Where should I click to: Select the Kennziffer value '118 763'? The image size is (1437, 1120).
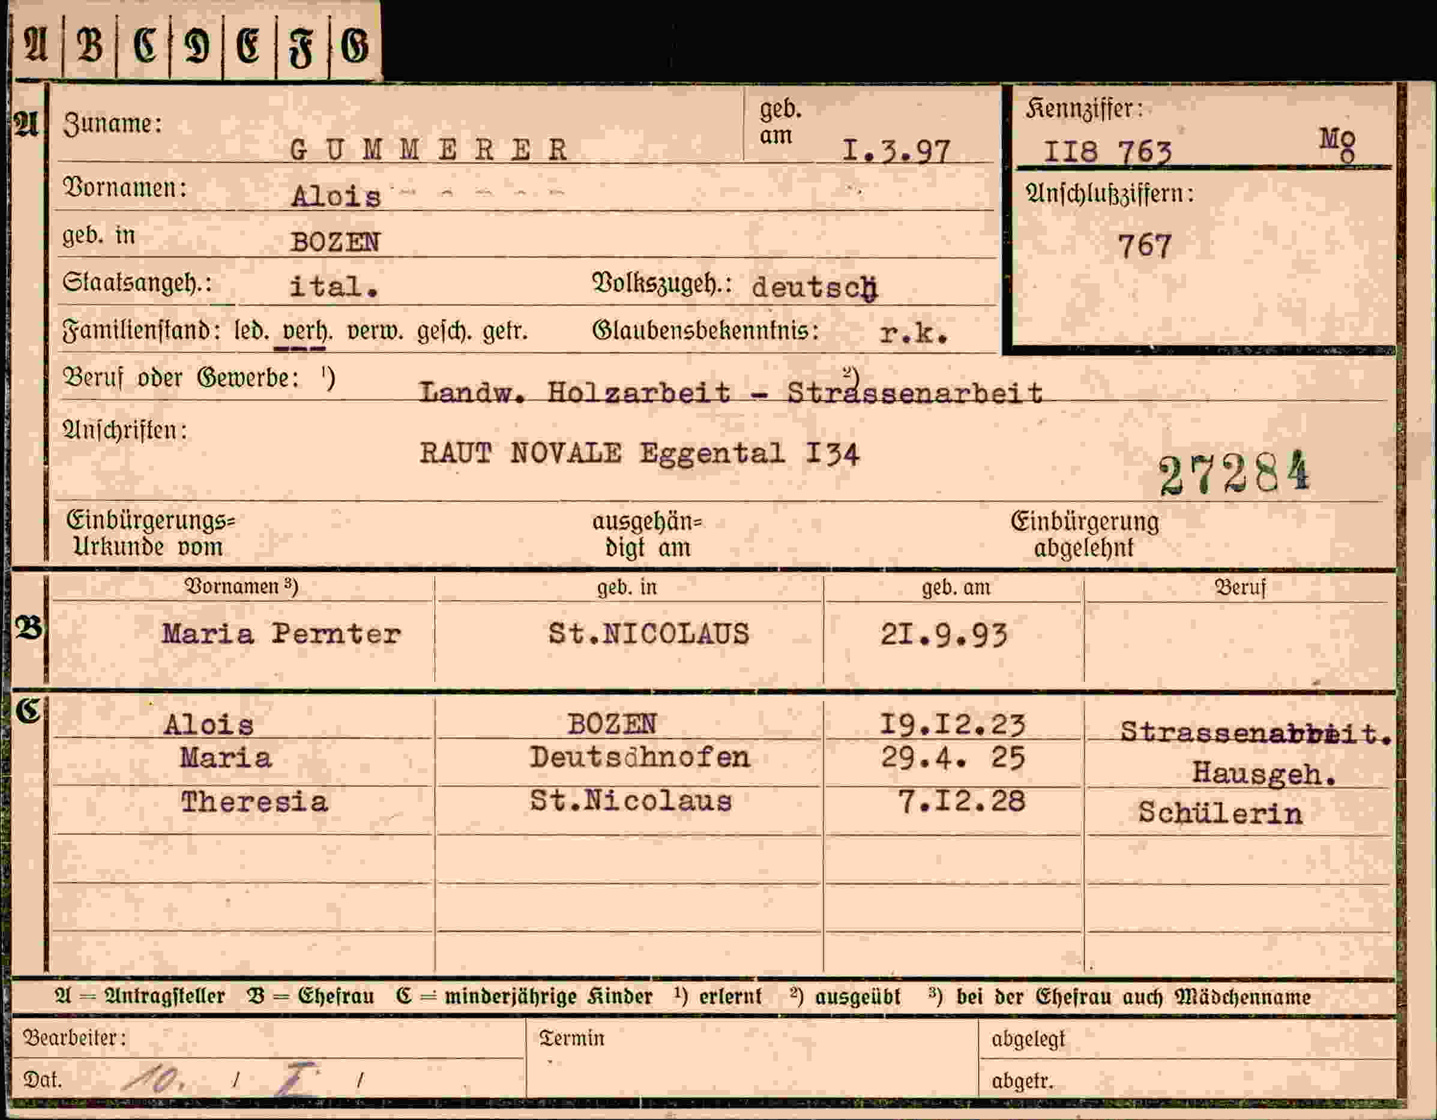coord(1108,152)
